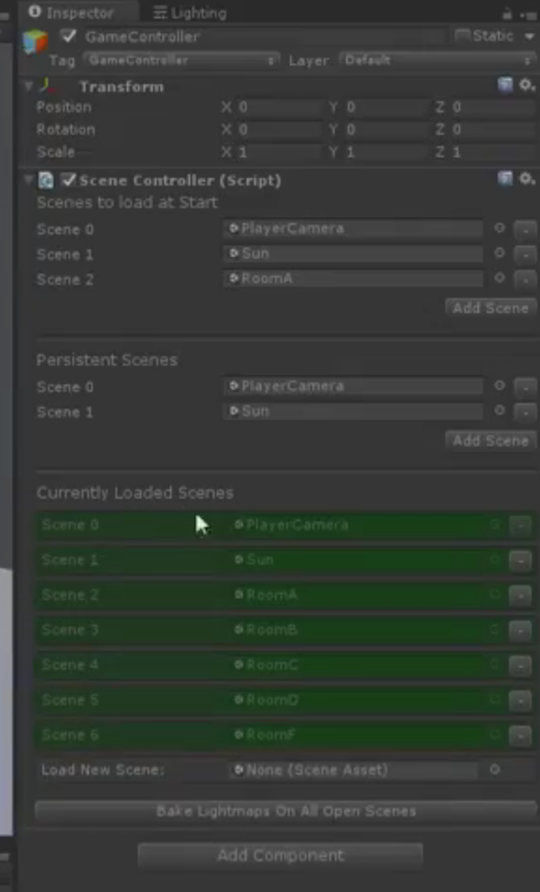Switch to the Lighting tab
540x892 pixels.
coord(190,12)
